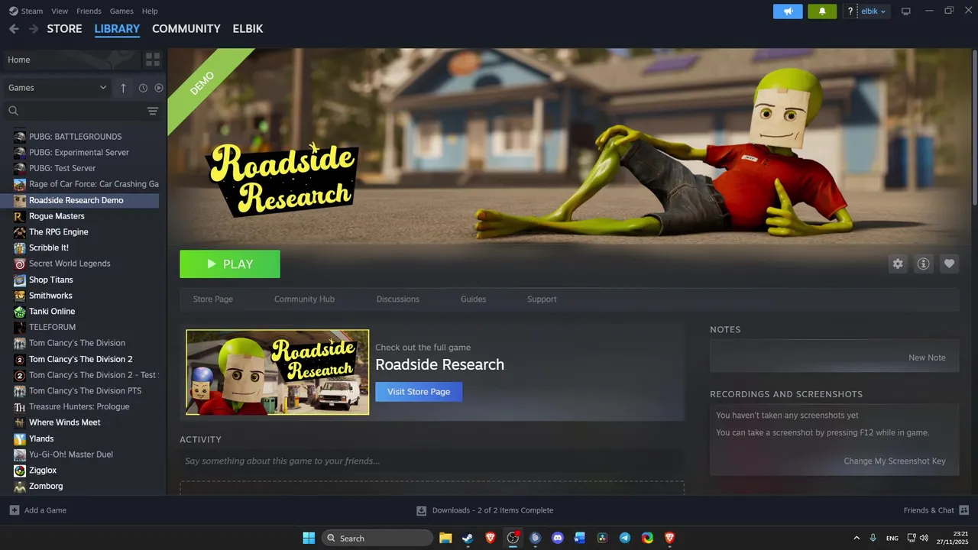Show game info icon
Viewport: 978px width, 550px height.
[x=923, y=264]
